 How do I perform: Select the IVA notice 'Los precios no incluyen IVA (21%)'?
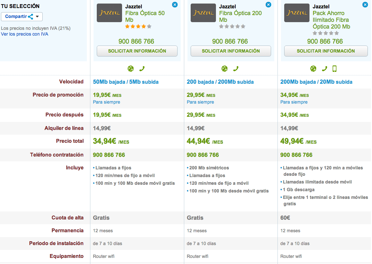coord(36,28)
